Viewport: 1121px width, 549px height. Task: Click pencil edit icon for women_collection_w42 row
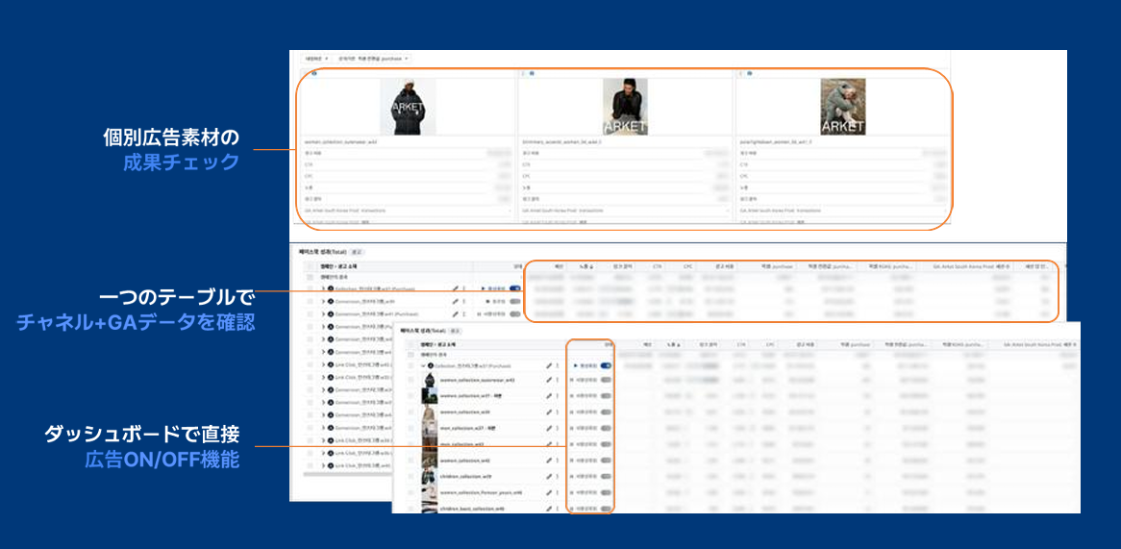(549, 460)
